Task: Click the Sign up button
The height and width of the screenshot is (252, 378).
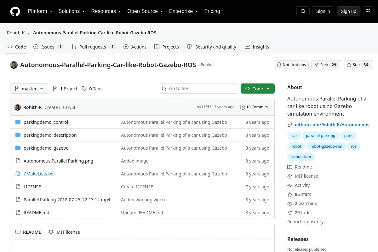Action: click(x=348, y=11)
